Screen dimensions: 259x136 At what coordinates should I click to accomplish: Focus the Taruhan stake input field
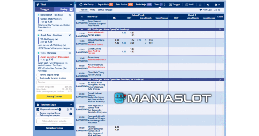pyautogui.click(x=54, y=82)
